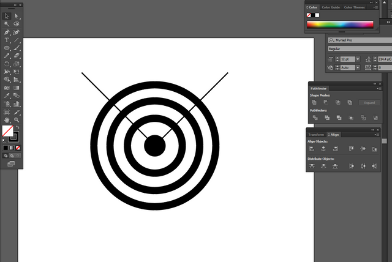This screenshot has height=262, width=392.
Task: Pick the Eyedropper tool
Action: coord(7,95)
